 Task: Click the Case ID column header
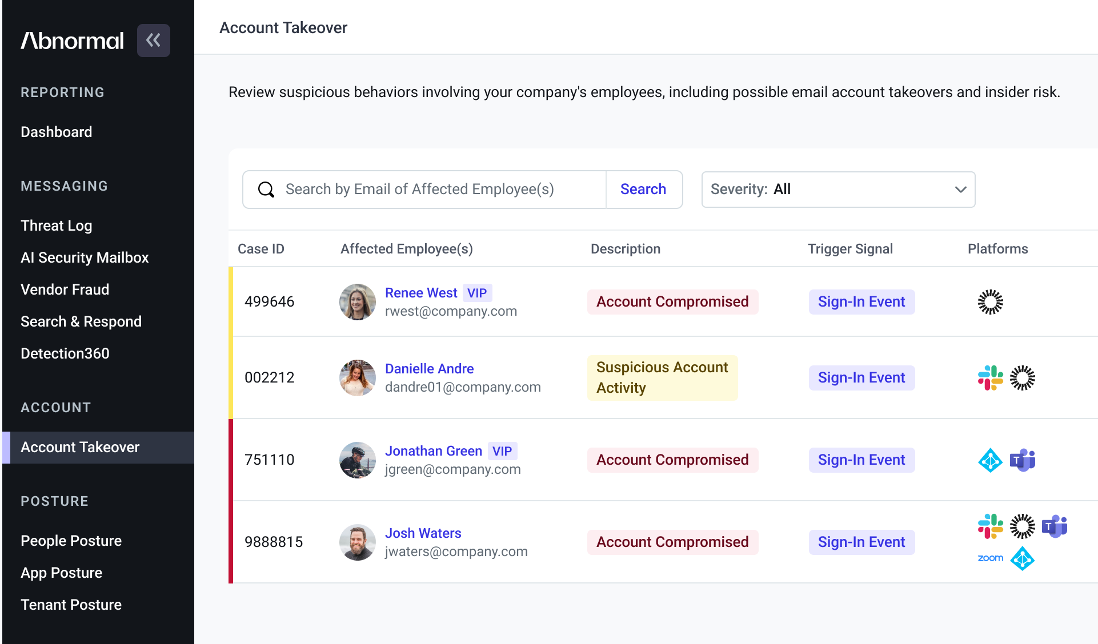261,249
